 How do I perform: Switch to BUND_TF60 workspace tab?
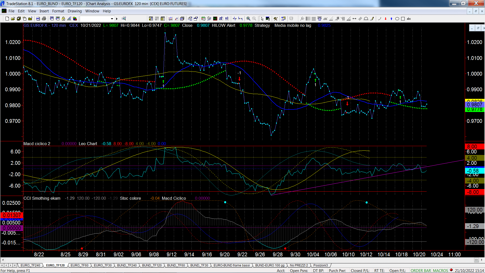click(176, 265)
